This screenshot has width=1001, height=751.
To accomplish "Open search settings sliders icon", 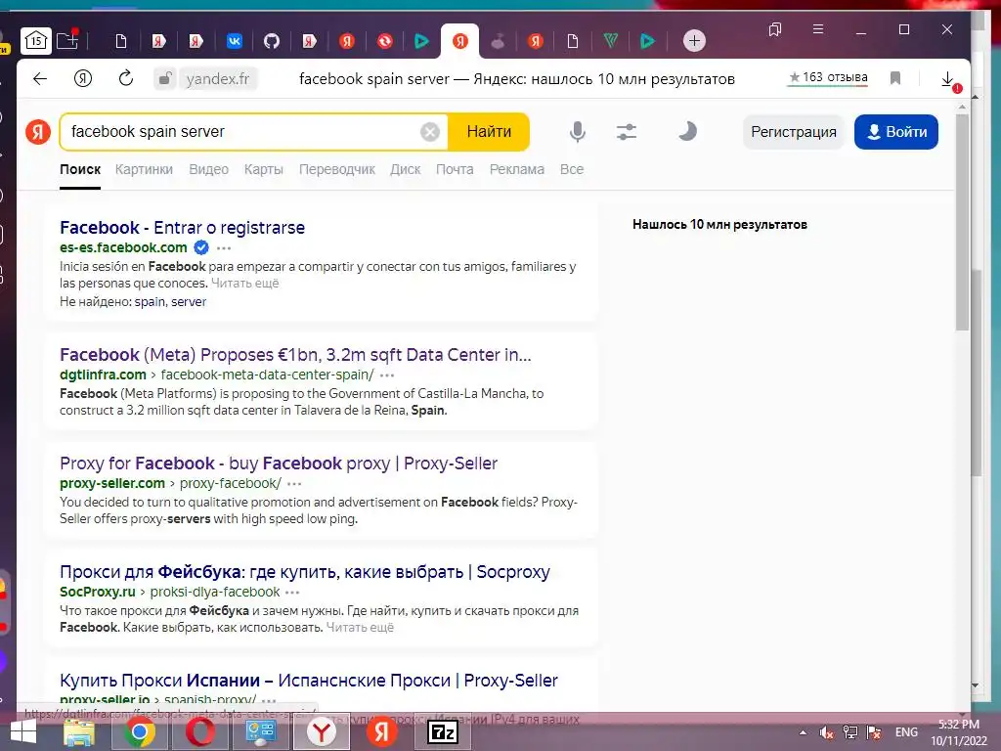I will click(x=627, y=132).
